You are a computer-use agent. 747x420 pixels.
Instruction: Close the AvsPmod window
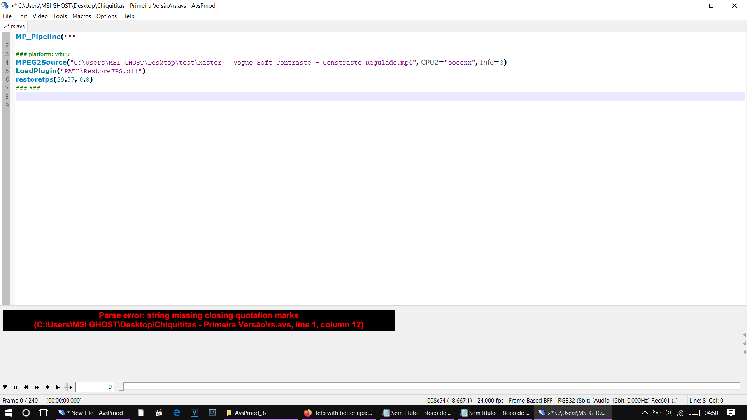tap(735, 5)
